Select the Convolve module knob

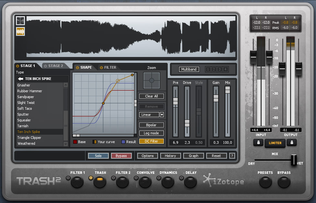[x=145, y=182]
